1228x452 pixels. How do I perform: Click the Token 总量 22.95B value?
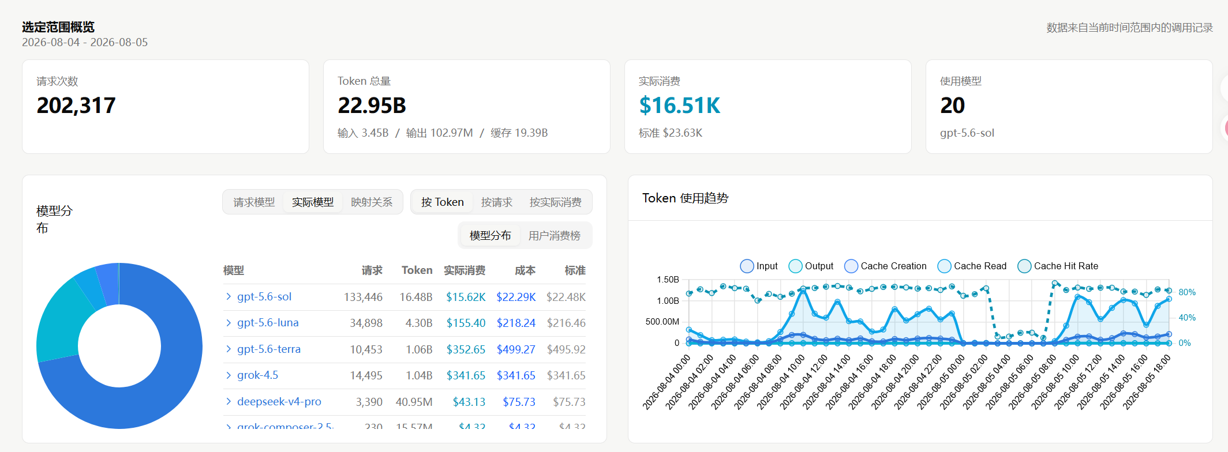372,106
